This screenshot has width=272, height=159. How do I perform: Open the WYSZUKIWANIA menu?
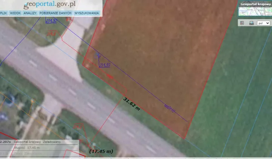pyautogui.click(x=87, y=13)
